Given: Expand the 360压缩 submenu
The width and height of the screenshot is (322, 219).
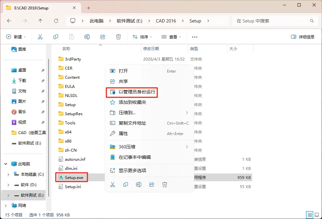Looking at the screenshot, I should (x=187, y=147).
